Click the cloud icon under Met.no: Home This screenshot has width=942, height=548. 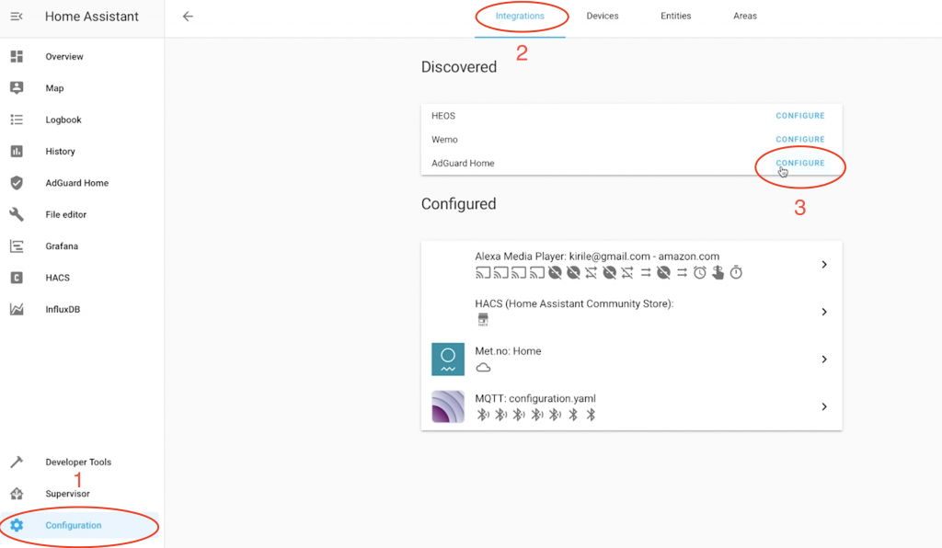coord(483,368)
